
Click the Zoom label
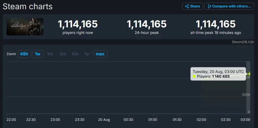(x=11, y=54)
